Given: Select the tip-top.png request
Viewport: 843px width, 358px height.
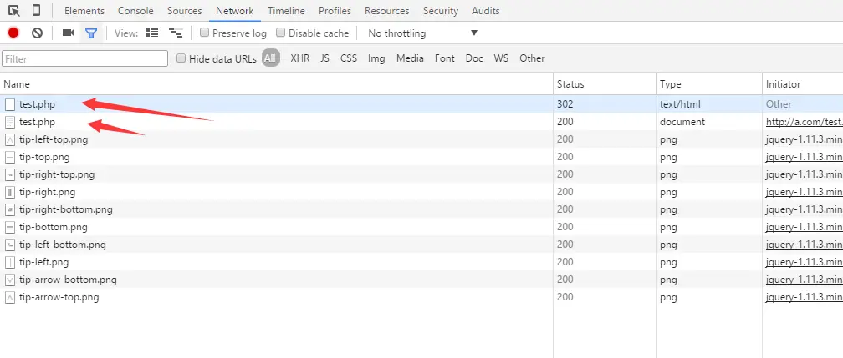Looking at the screenshot, I should [421, 157].
